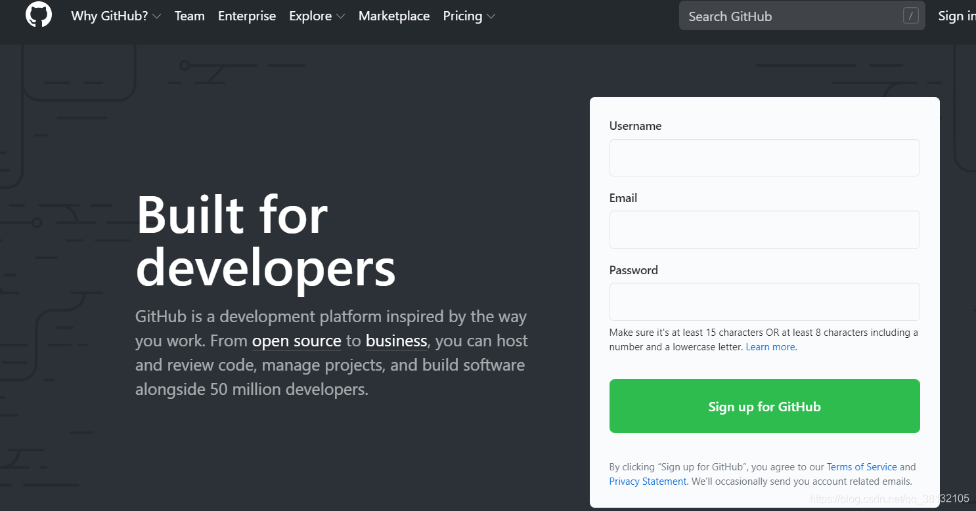Open the password Learn more link
The height and width of the screenshot is (511, 976).
coord(770,347)
